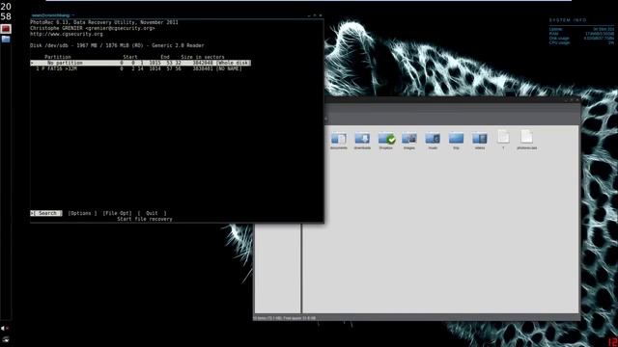Click the grenier@cgsecurity.org email text
The height and width of the screenshot is (347, 618).
click(x=120, y=28)
